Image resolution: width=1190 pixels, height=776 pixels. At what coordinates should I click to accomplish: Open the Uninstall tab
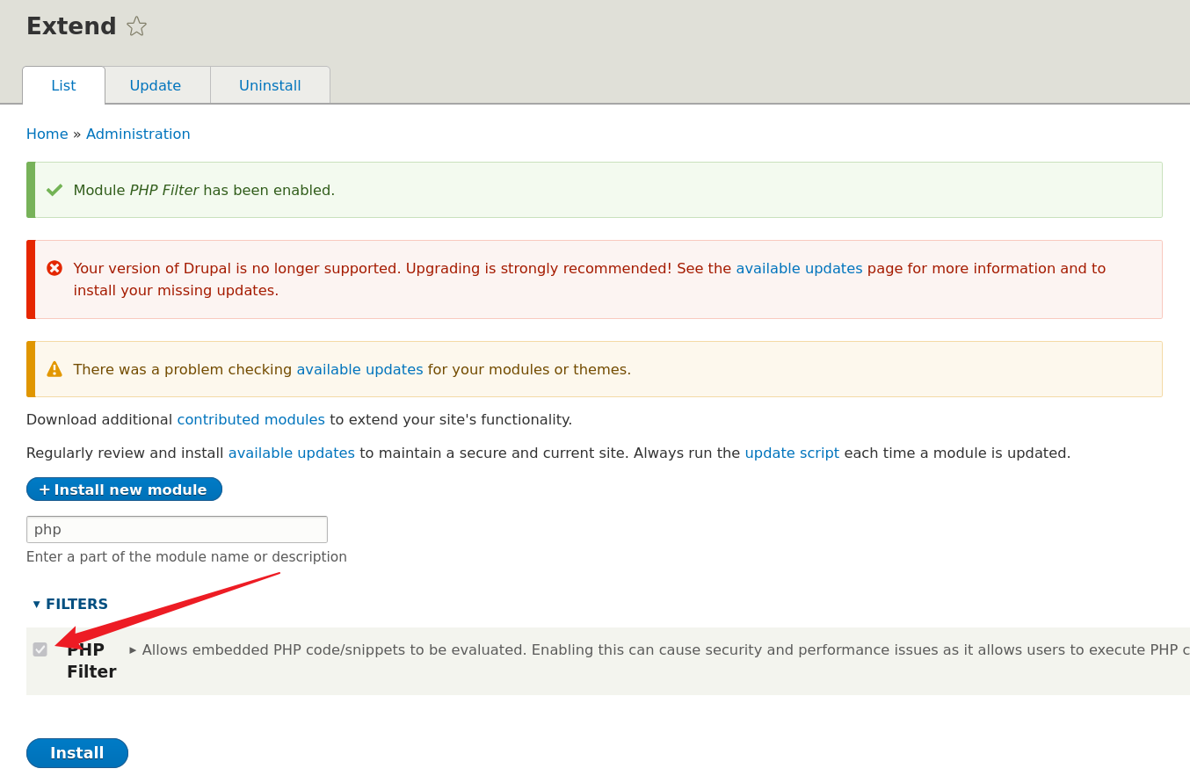270,85
